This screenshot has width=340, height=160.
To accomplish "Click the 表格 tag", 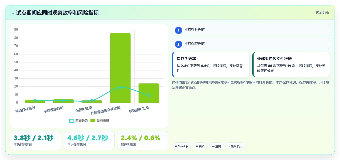I will 200,146.
